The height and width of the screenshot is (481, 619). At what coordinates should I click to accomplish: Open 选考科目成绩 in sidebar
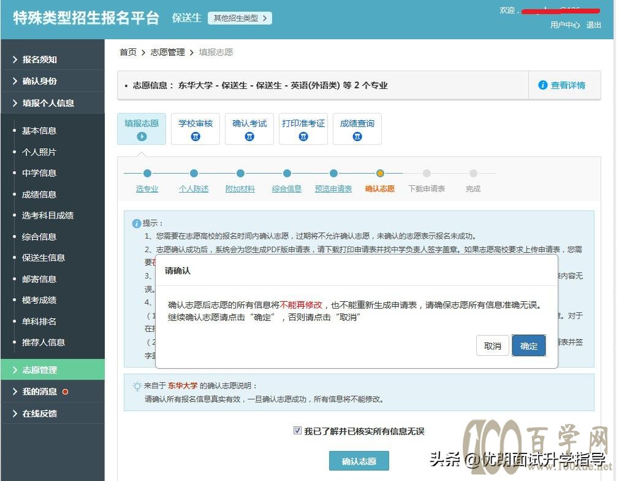pos(48,215)
